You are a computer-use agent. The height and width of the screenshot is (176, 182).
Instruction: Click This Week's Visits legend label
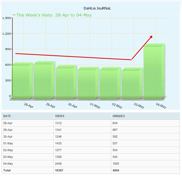[x=54, y=15]
